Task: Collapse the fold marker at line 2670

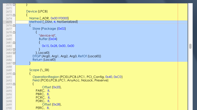Action: [14, 5]
